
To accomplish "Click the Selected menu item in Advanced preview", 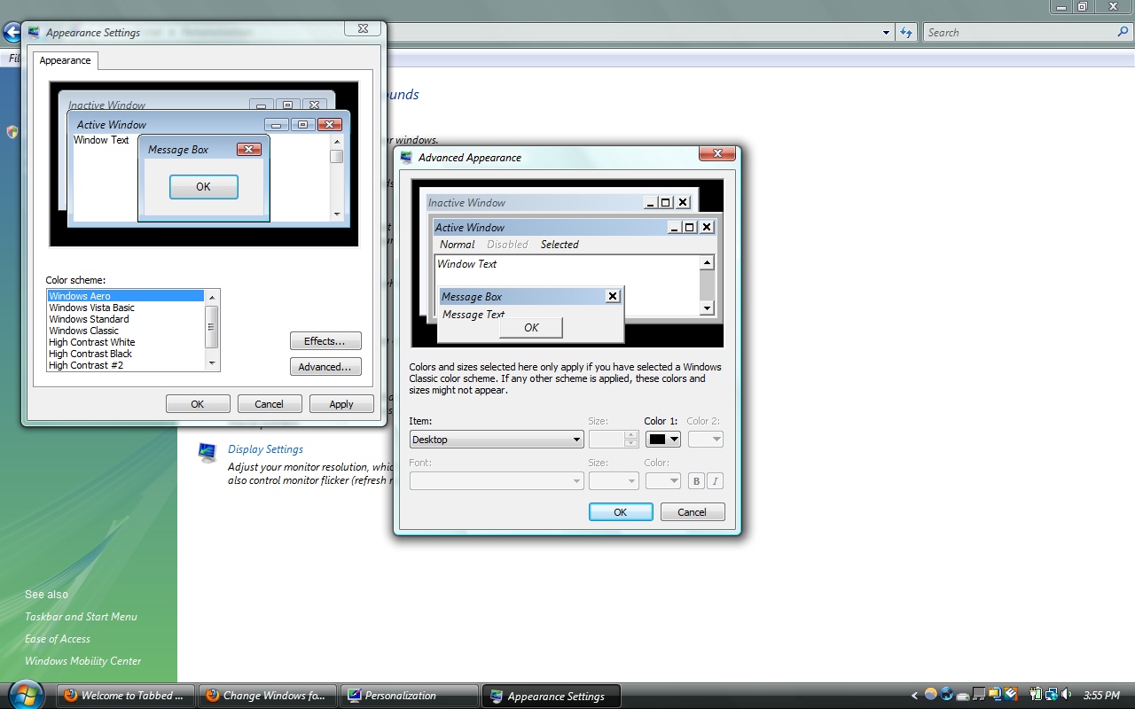I will pos(560,245).
